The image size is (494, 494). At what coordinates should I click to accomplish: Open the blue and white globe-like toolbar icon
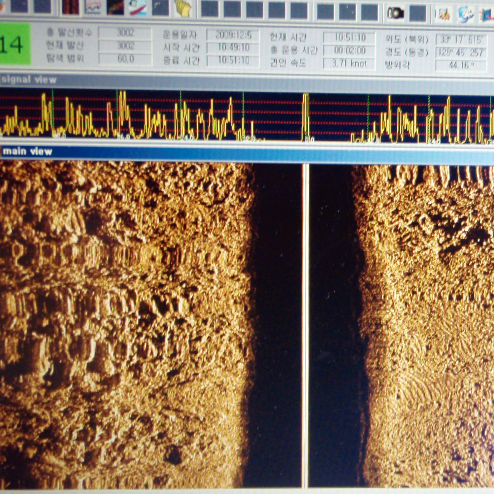[465, 14]
